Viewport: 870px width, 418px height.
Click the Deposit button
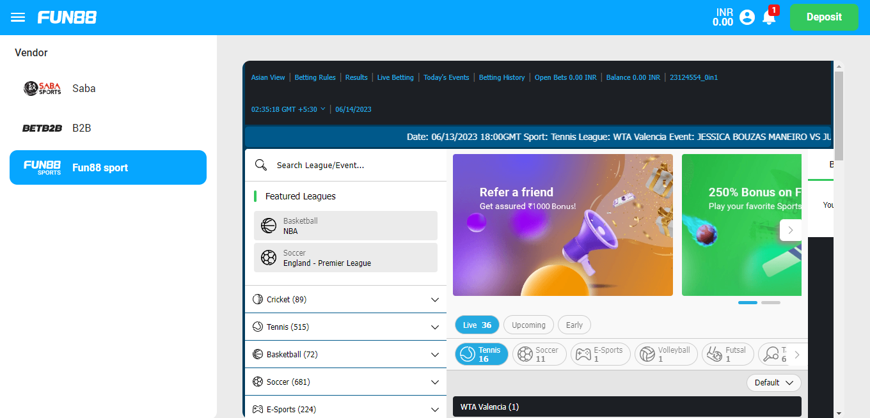pyautogui.click(x=824, y=17)
